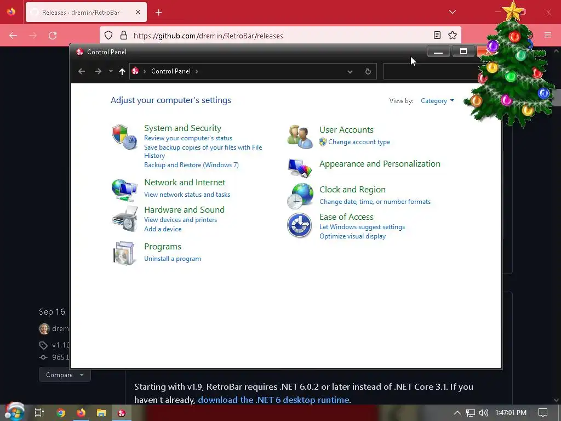Open Hardware and Sound printer icon
This screenshot has width=561, height=421.
124,219
